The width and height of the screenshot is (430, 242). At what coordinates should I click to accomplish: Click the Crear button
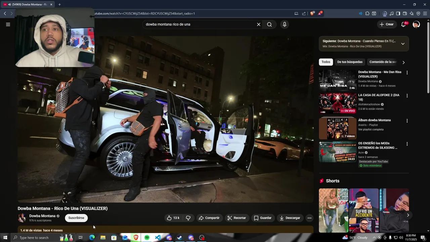pos(386,24)
